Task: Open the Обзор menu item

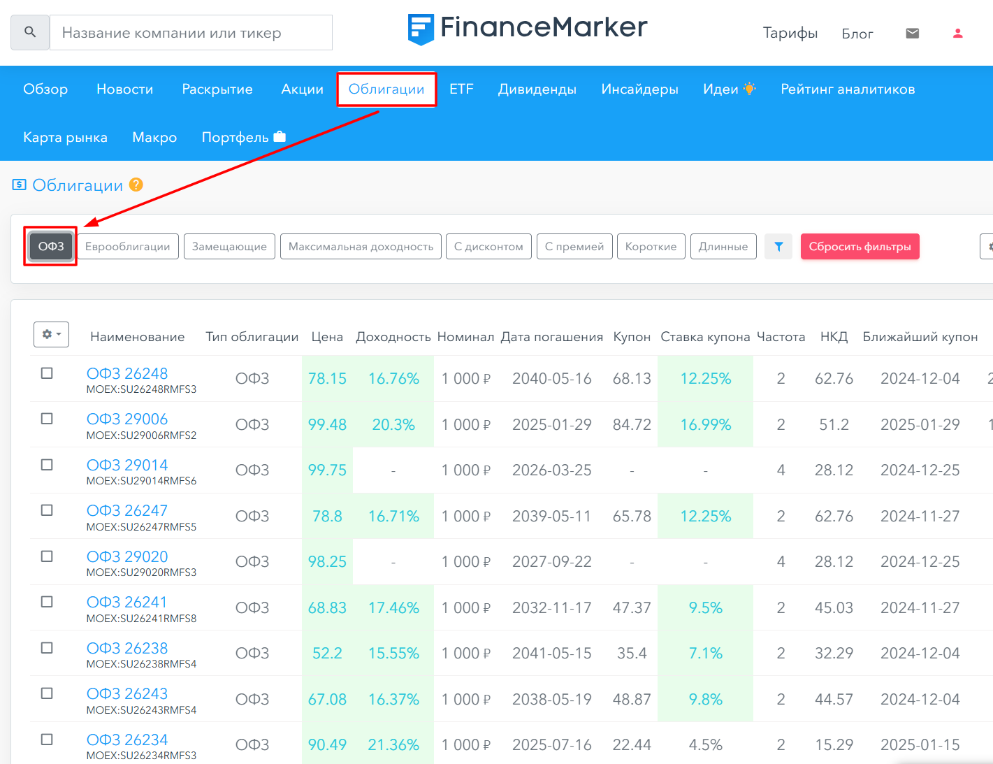Action: 45,89
